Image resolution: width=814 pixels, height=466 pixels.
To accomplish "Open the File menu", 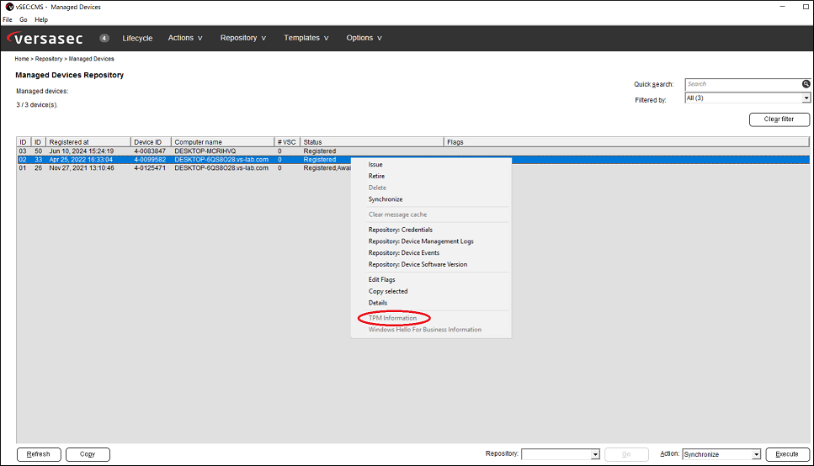I will click(x=8, y=19).
